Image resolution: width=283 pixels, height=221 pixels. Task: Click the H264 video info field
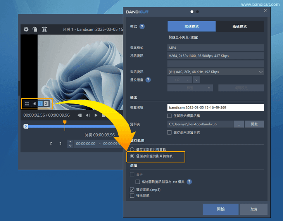[216, 56]
